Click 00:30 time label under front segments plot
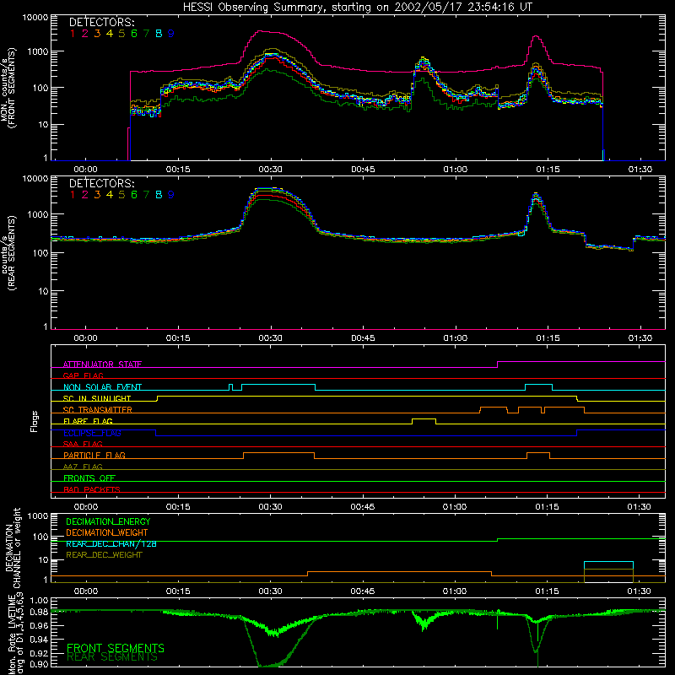The height and width of the screenshot is (675, 675). tap(270, 170)
